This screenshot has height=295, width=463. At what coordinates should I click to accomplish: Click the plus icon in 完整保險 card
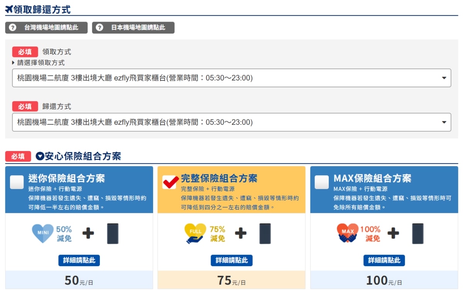241,233
